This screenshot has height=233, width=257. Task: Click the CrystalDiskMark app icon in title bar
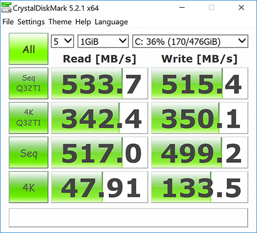coord(7,8)
